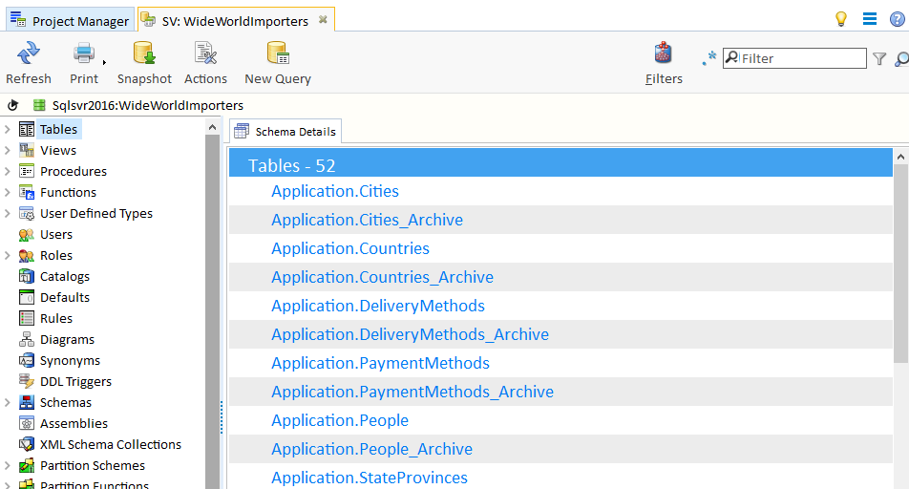Image resolution: width=909 pixels, height=489 pixels.
Task: Click the Schemas icon in tree
Action: pyautogui.click(x=26, y=402)
